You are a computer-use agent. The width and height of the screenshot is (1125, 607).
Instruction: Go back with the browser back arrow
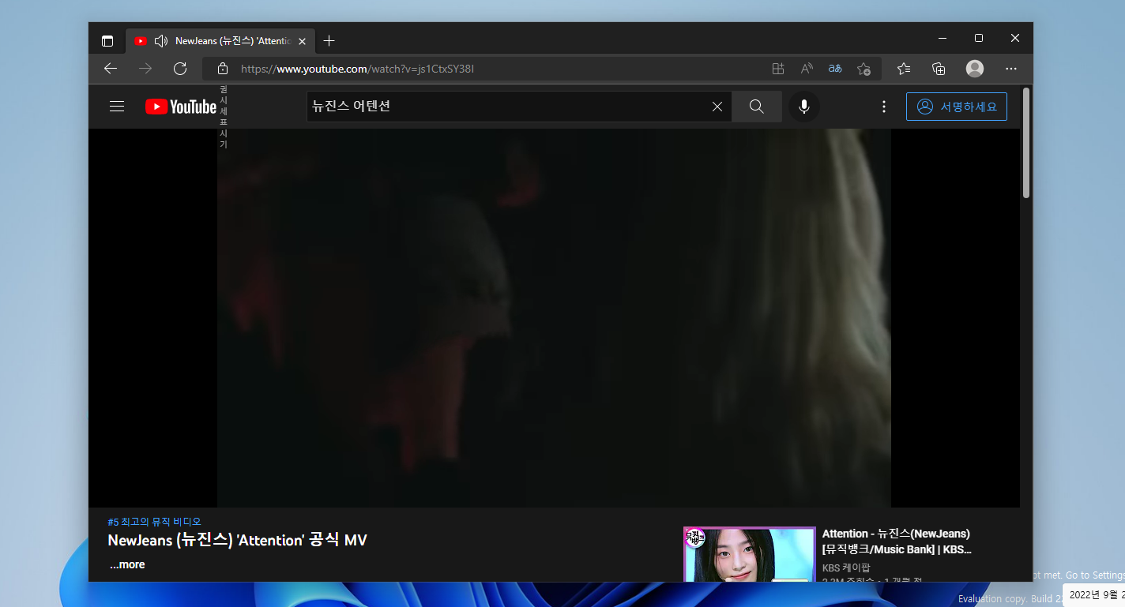(x=111, y=69)
